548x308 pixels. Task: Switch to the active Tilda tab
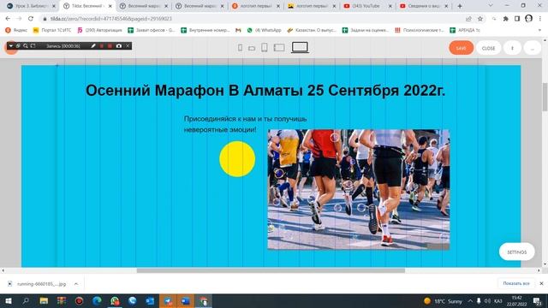click(x=87, y=6)
